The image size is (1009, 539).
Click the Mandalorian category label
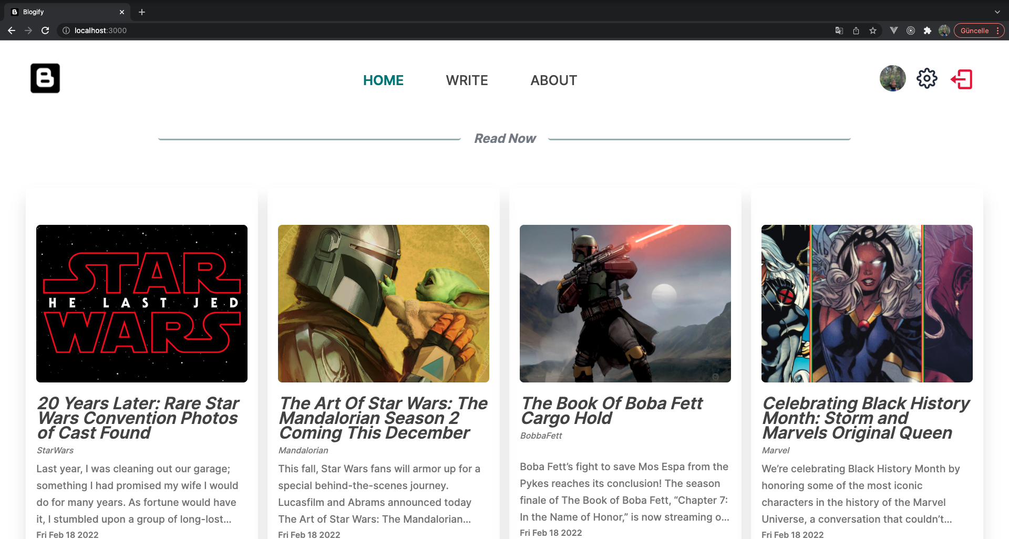(303, 450)
